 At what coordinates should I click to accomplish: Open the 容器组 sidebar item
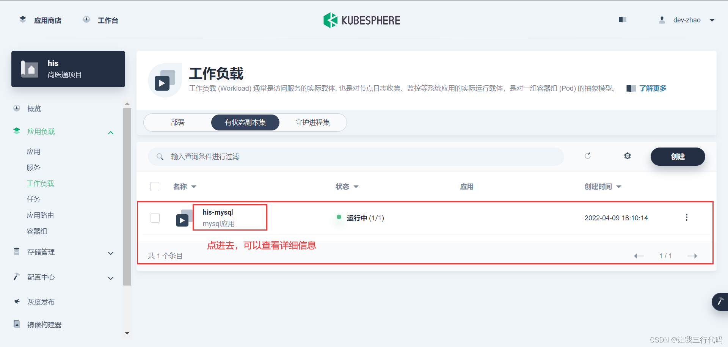pos(37,231)
